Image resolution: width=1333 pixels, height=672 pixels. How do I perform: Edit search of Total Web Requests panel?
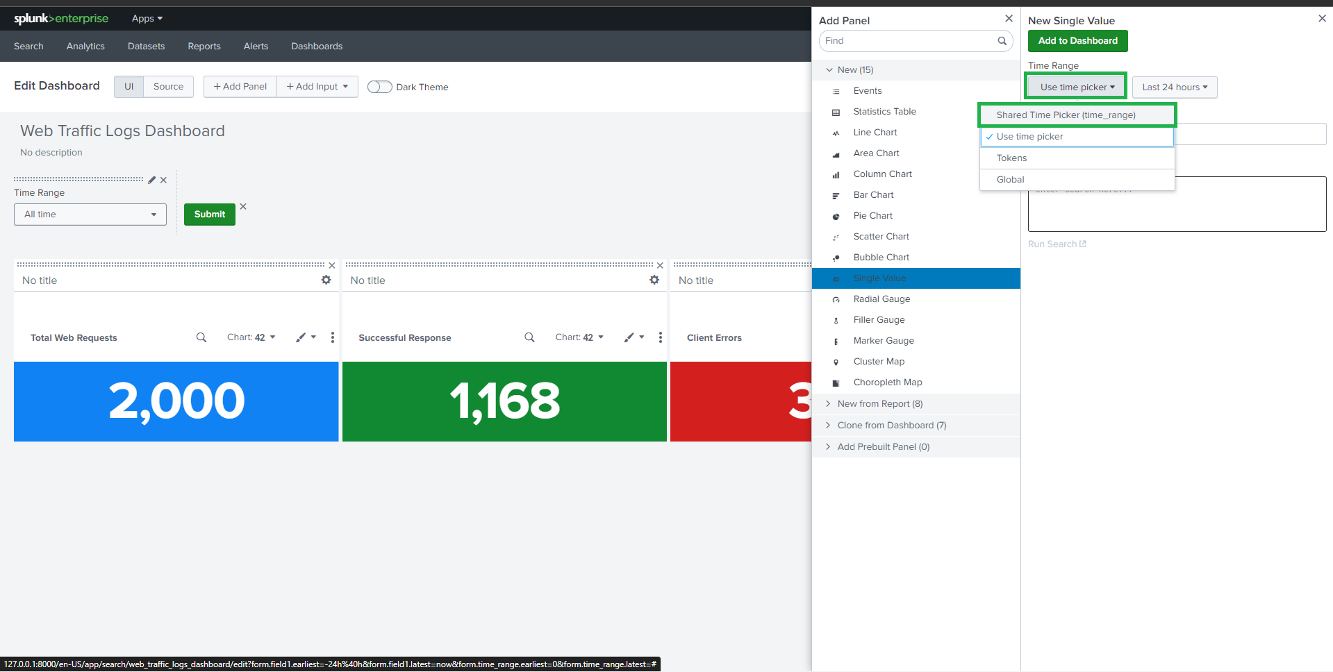(x=201, y=337)
